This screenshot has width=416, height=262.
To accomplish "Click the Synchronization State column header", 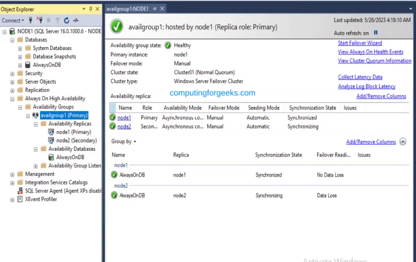I will (x=312, y=108).
